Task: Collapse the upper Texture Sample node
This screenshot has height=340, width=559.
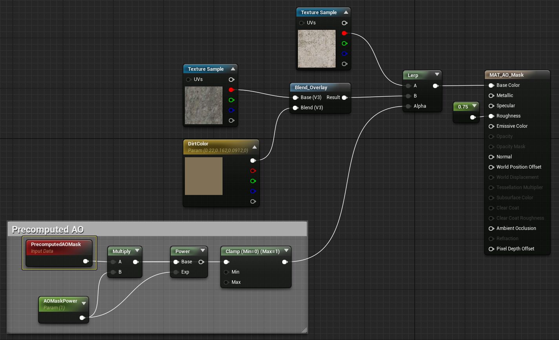Action: coord(346,12)
